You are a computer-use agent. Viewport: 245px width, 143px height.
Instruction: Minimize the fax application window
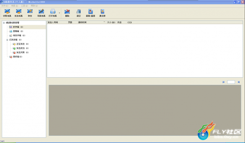pos(235,2)
